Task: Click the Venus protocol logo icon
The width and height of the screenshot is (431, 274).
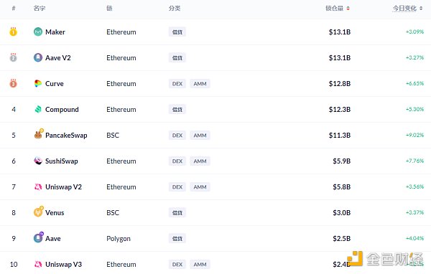Action: click(39, 212)
